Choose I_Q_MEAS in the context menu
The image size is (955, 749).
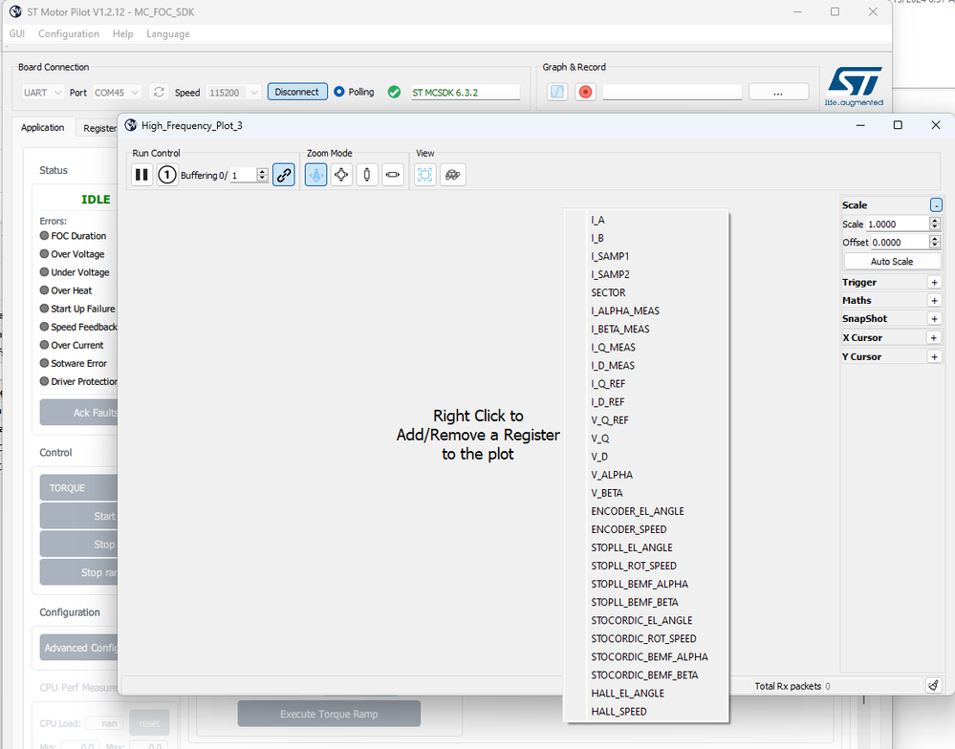tap(646, 348)
